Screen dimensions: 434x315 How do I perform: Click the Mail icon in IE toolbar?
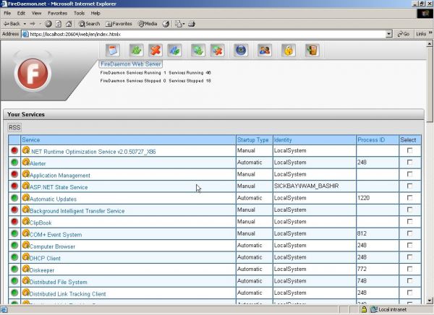tap(179, 24)
